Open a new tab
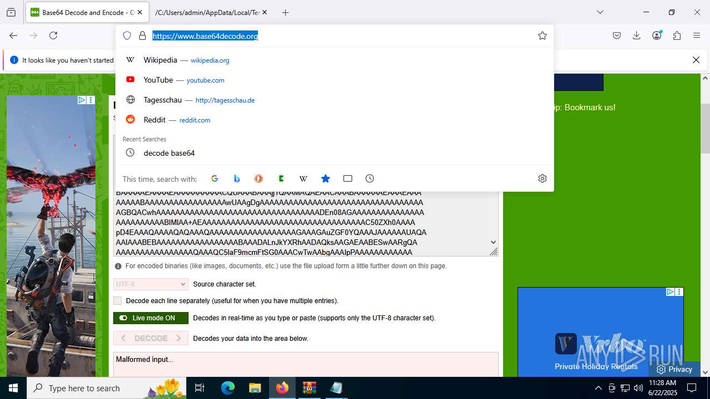The height and width of the screenshot is (399, 710). (x=286, y=12)
